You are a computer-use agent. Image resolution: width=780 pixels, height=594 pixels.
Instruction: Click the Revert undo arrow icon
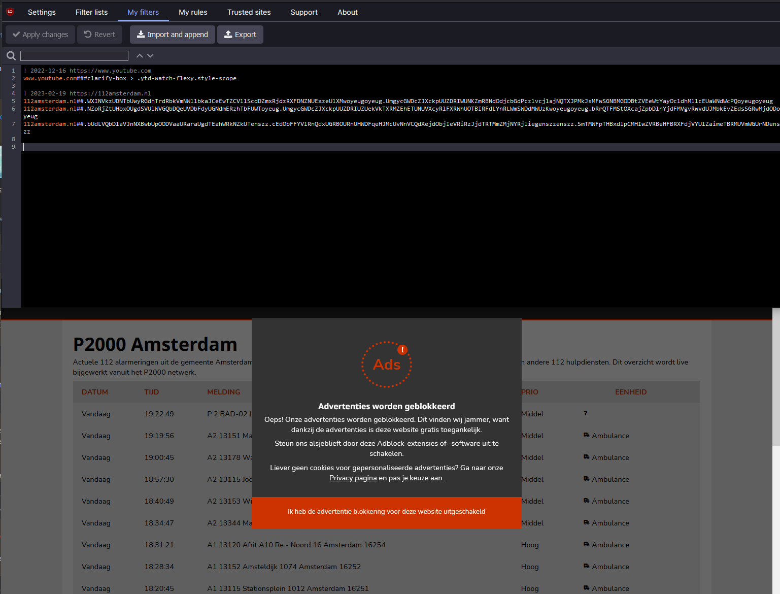[x=86, y=35]
